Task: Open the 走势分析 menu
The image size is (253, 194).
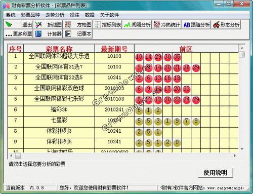Action: 55,15
